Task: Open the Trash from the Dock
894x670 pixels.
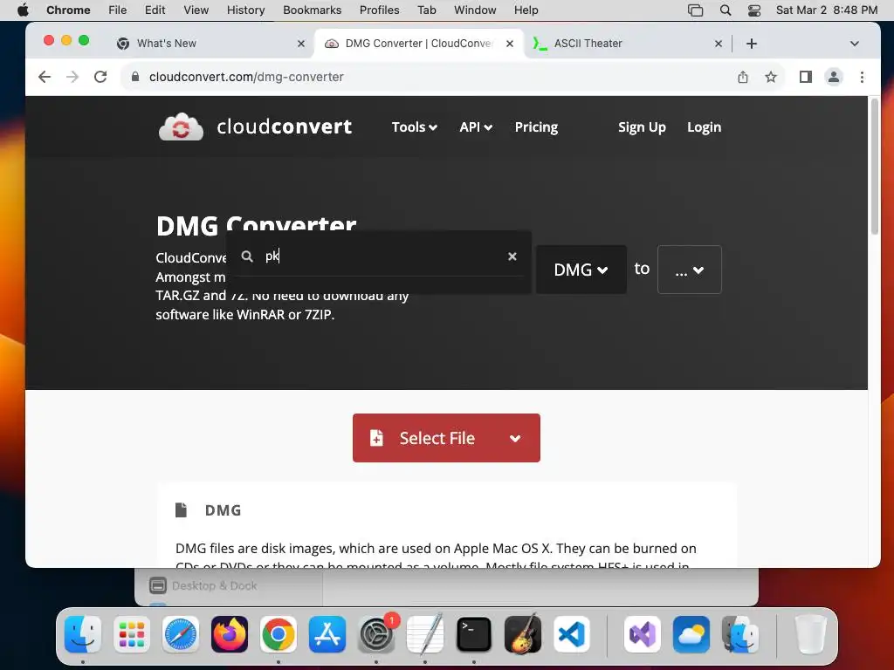Action: point(810,634)
